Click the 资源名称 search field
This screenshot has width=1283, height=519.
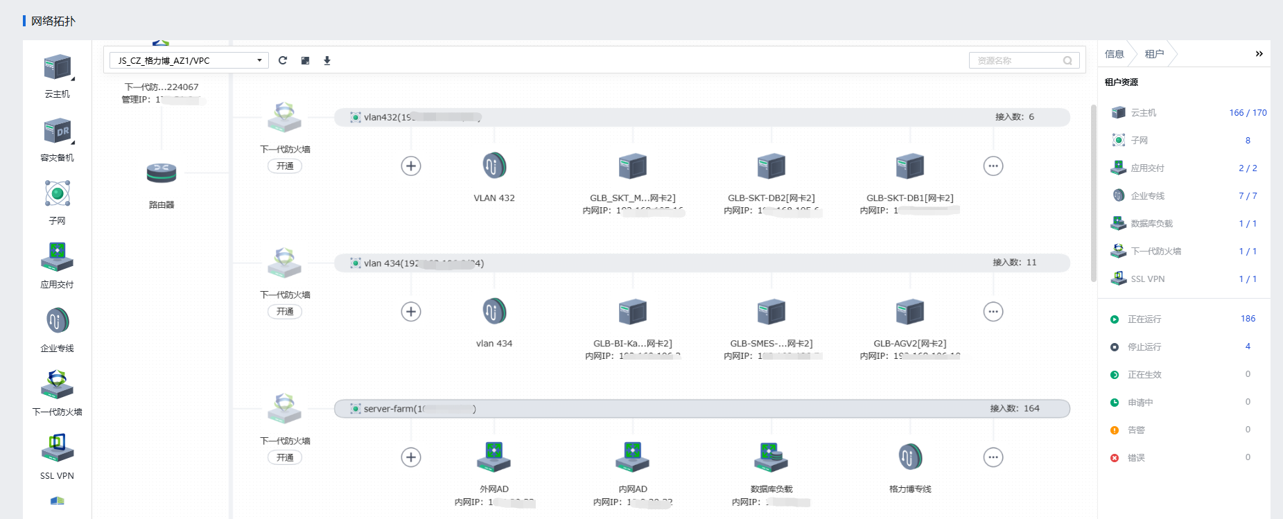click(1018, 61)
